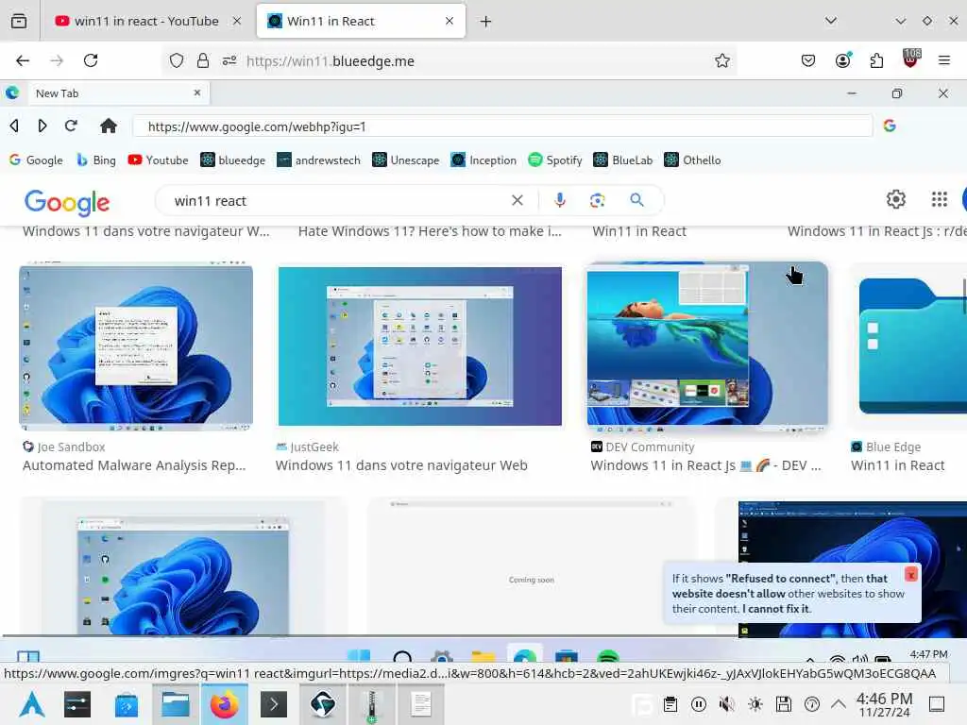
Task: Open the Spotify bookmark
Action: [555, 160]
